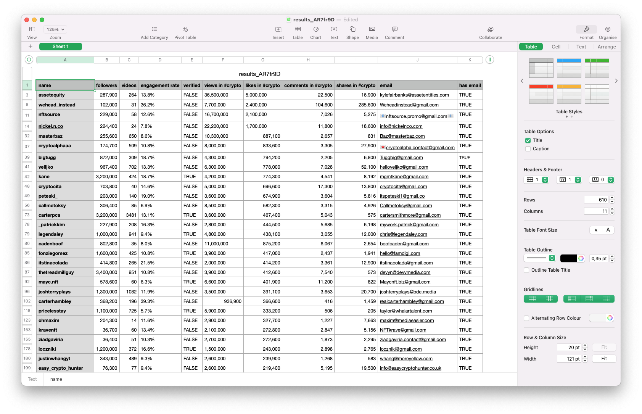This screenshot has width=642, height=414.
Task: Open the Table Outline line style dropdown
Action: [539, 258]
